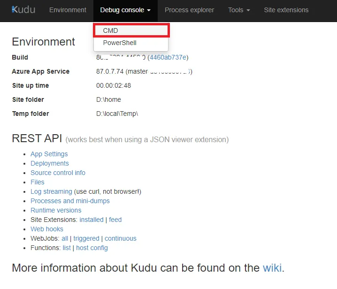Image resolution: width=337 pixels, height=289 pixels.
Task: Expand the Tools dropdown menu
Action: click(239, 10)
